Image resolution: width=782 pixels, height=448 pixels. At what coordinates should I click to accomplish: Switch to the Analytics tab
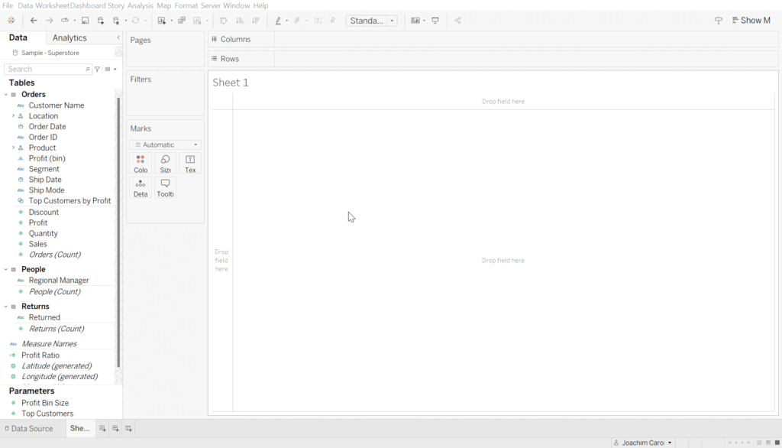(x=69, y=38)
